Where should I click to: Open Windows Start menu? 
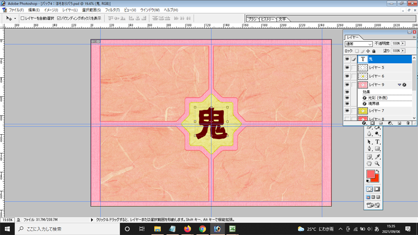(x=7, y=229)
